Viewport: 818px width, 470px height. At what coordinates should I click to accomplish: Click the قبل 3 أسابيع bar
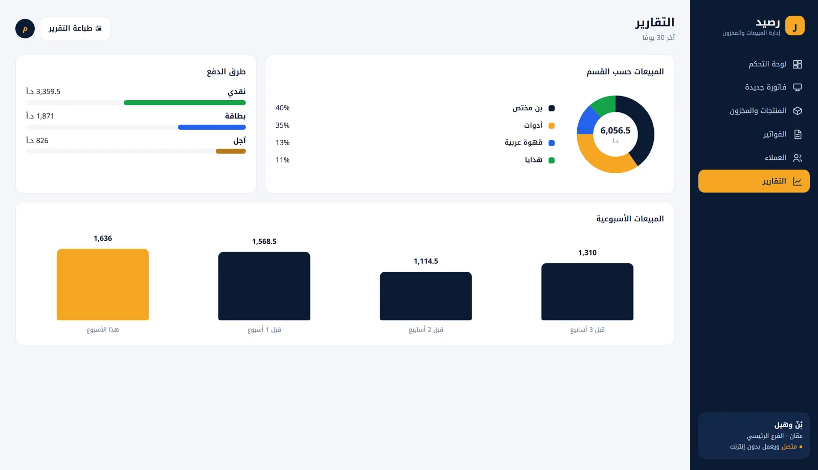point(587,292)
